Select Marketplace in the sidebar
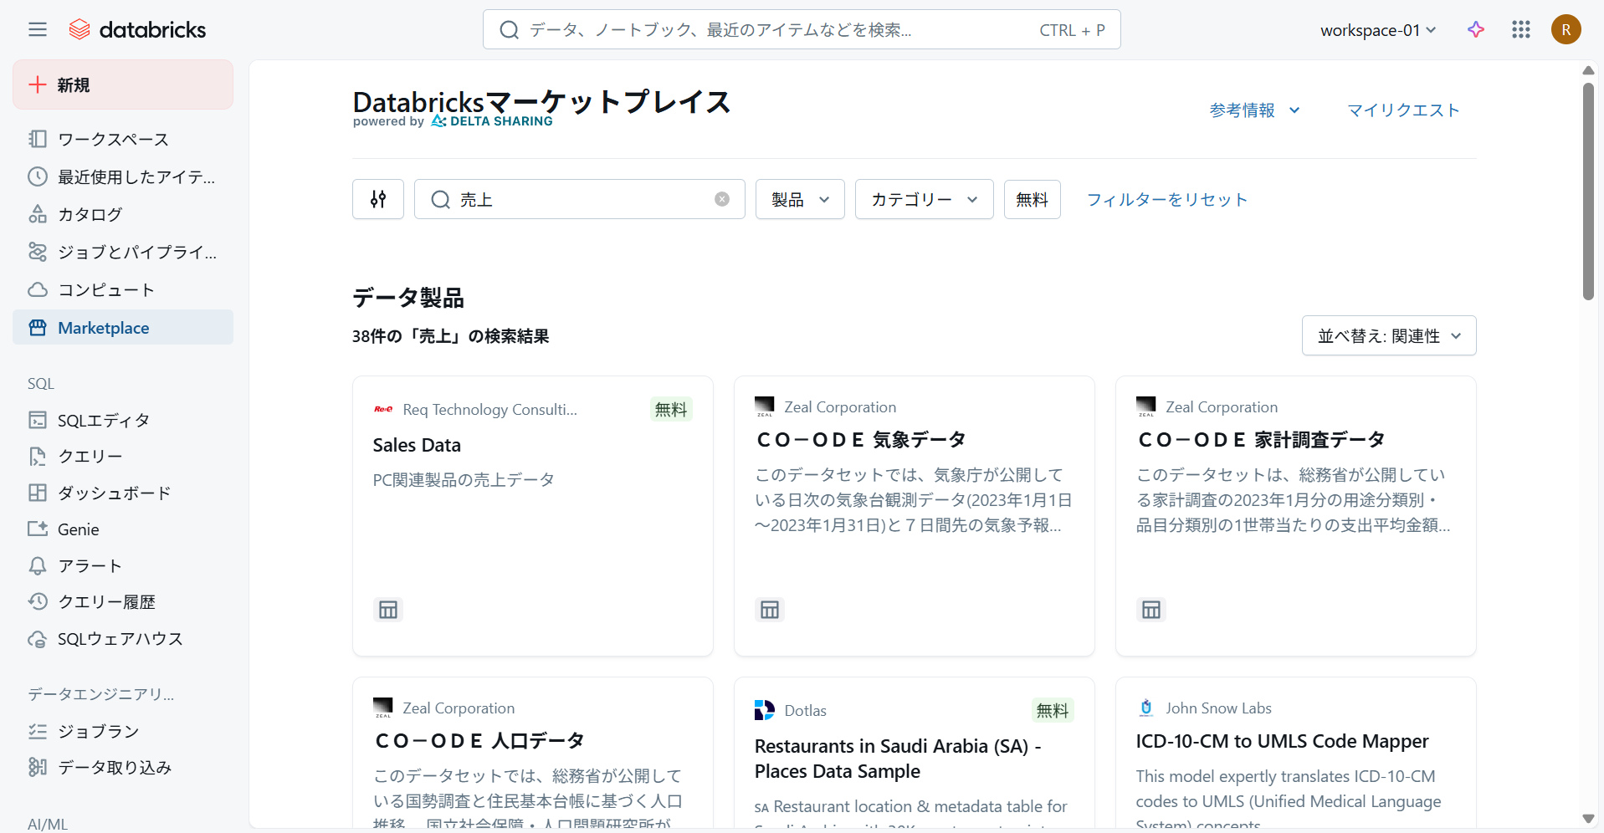This screenshot has width=1604, height=833. tap(103, 328)
